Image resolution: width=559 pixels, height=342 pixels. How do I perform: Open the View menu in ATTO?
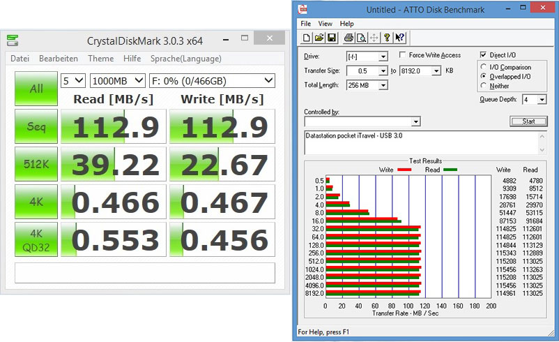325,24
